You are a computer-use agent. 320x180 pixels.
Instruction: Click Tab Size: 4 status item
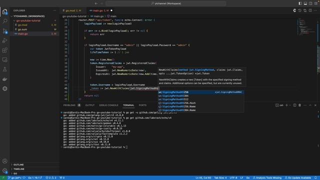tap(220, 178)
